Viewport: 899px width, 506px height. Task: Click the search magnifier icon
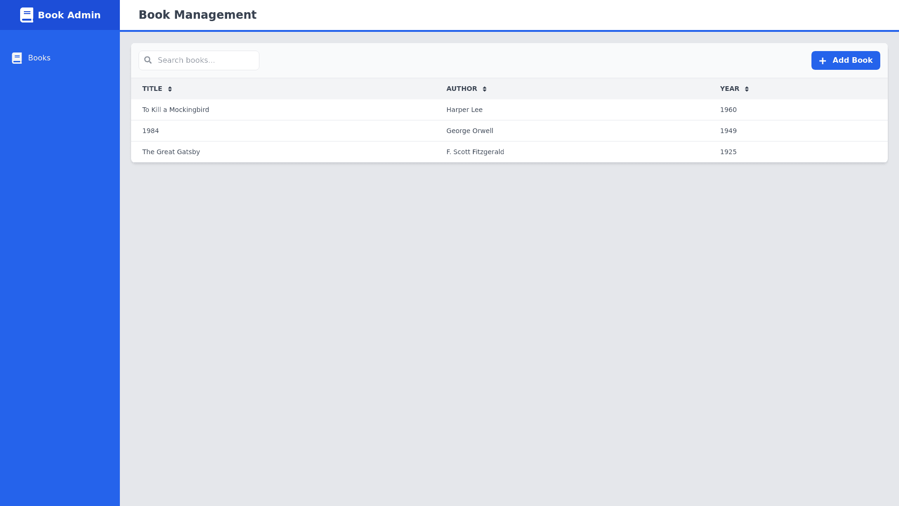148,60
